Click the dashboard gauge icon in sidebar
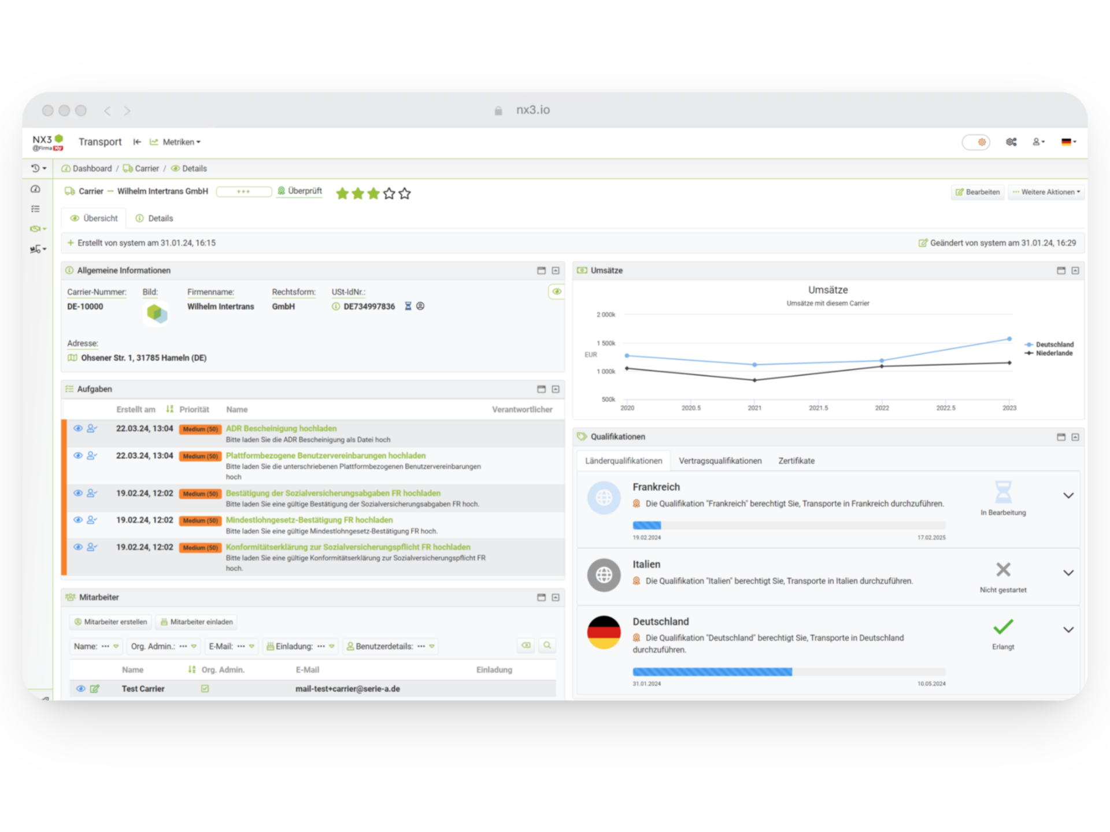This screenshot has height=832, width=1110. 36,190
